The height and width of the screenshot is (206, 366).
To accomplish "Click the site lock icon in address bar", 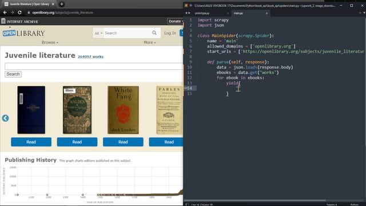I will (x=29, y=13).
